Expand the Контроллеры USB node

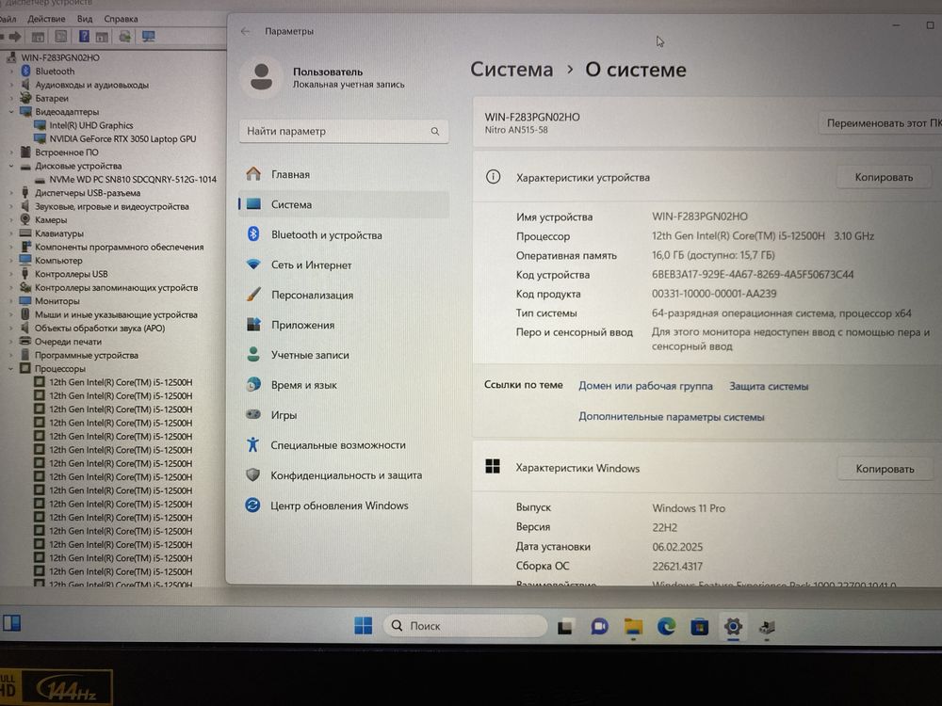pyautogui.click(x=10, y=274)
